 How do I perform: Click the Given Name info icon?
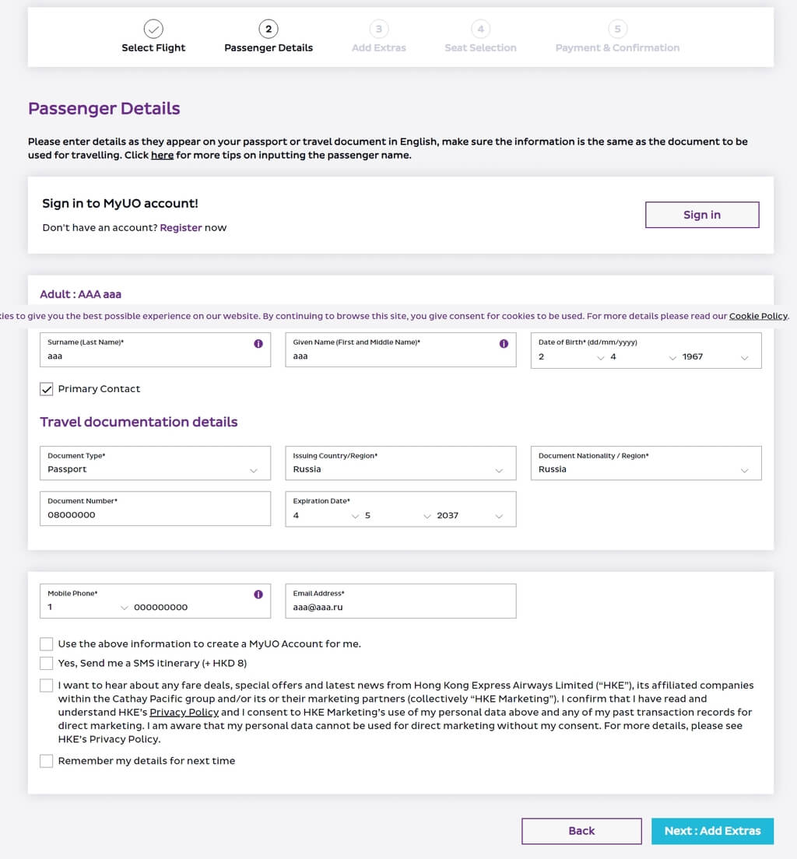(x=504, y=343)
